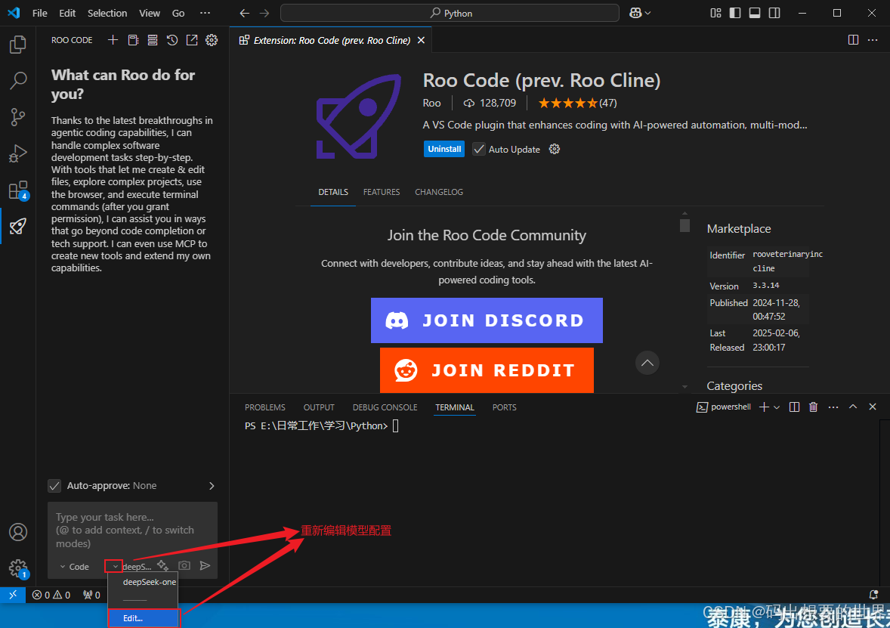Toggle Auto-approve checkbox
This screenshot has height=628, width=890.
click(54, 485)
